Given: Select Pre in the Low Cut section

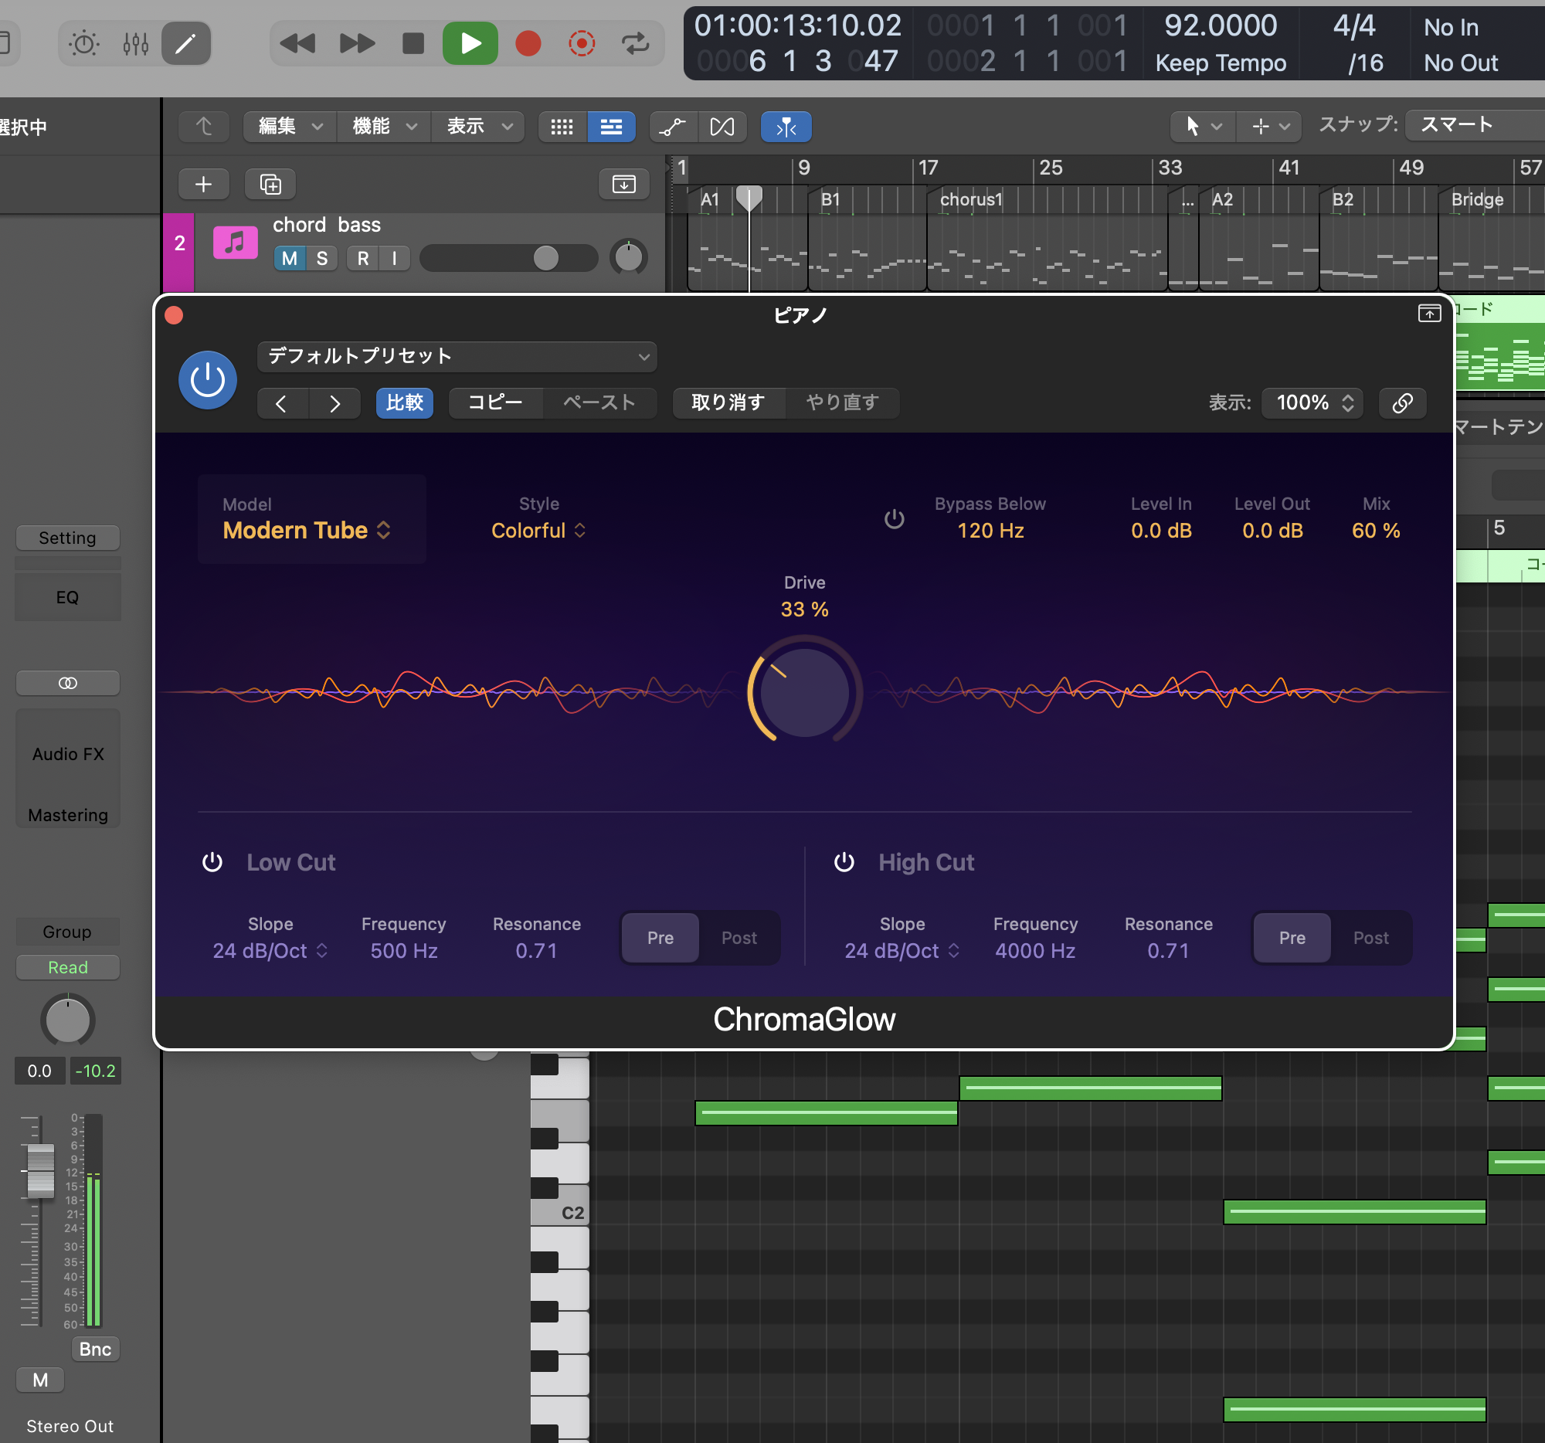Looking at the screenshot, I should click(x=660, y=938).
